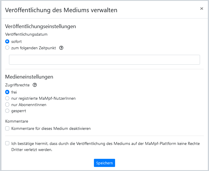Check the third-party rights confirmation checkbox
Image resolution: width=209 pixels, height=171 pixels.
point(7,143)
